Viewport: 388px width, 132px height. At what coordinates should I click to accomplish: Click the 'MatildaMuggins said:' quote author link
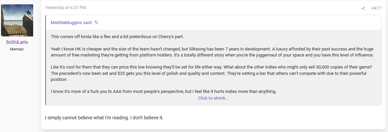71,23
